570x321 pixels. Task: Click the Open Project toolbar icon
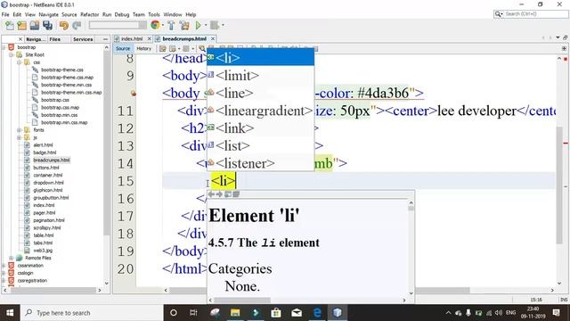tap(35, 26)
